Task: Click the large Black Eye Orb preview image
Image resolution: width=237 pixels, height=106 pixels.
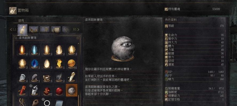Action: [x=123, y=48]
